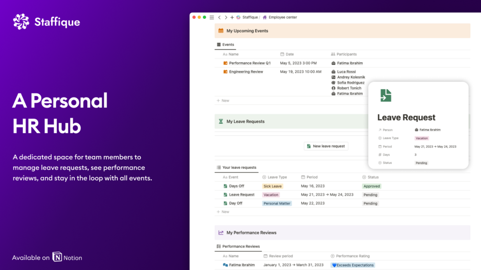Click the Notion logo icon

click(x=57, y=257)
